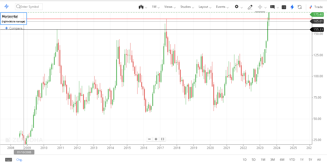The image size is (327, 165).
Task: Click the Chg. link
Action: 19,159
